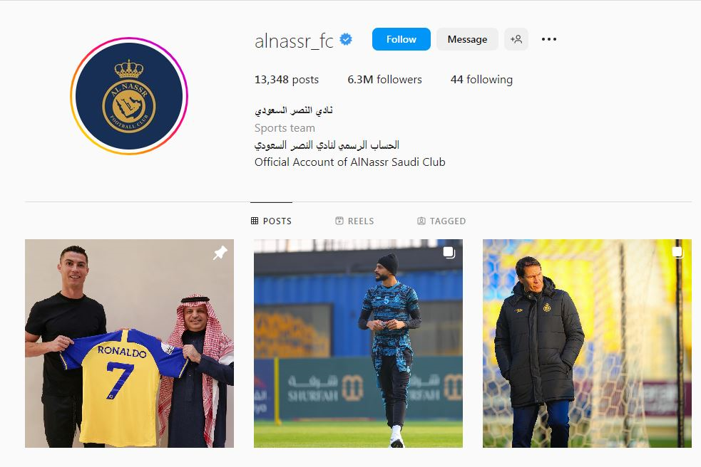Open the player in beanie training post
The image size is (701, 467).
tap(358, 343)
